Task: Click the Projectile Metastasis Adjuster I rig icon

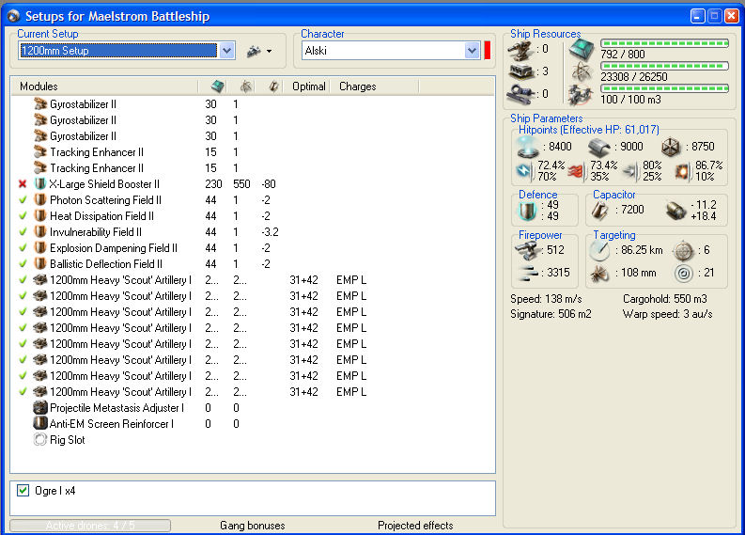Action: coord(40,407)
